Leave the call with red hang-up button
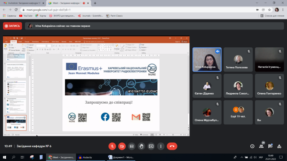The image size is (287, 161). 172,146
